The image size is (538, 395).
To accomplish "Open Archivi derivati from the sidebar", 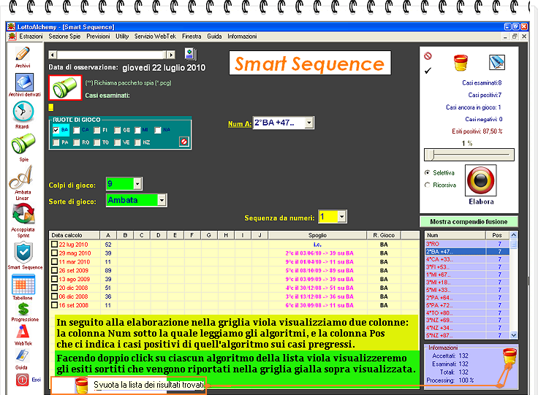I will click(23, 81).
